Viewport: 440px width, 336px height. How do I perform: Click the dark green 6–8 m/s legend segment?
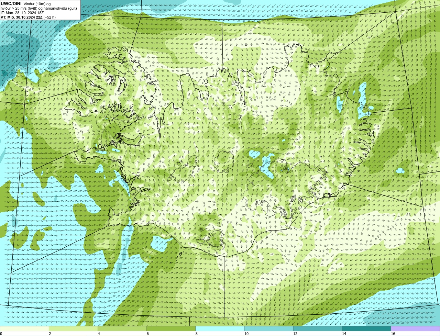click(x=171, y=329)
